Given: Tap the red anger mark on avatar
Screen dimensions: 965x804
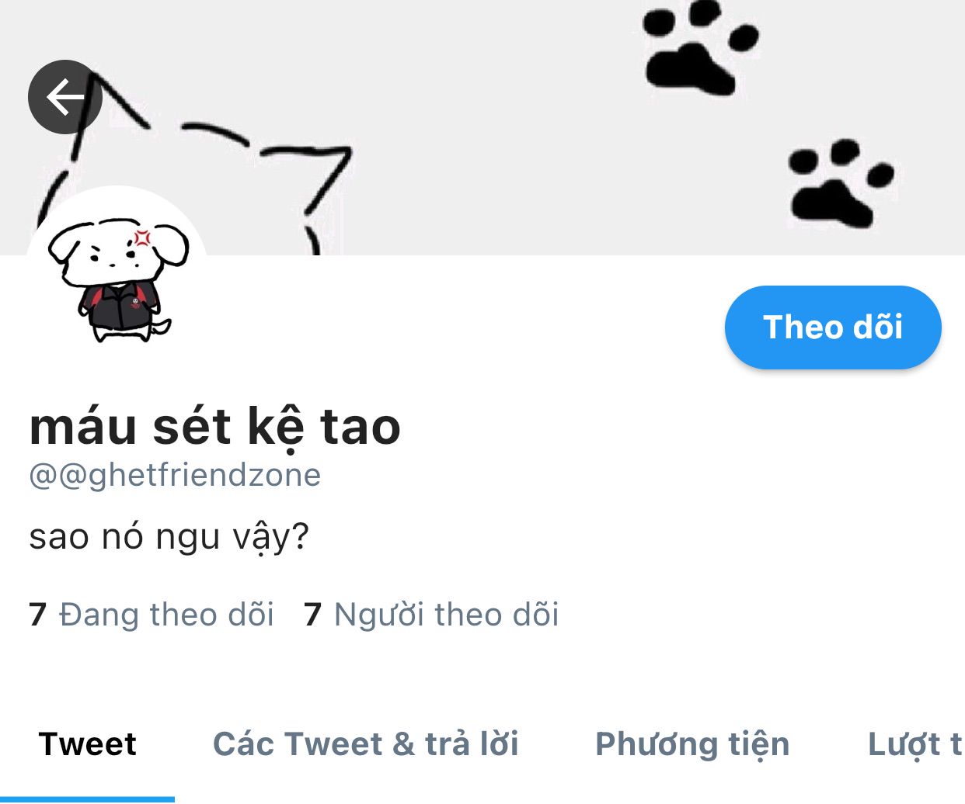Looking at the screenshot, I should [142, 237].
